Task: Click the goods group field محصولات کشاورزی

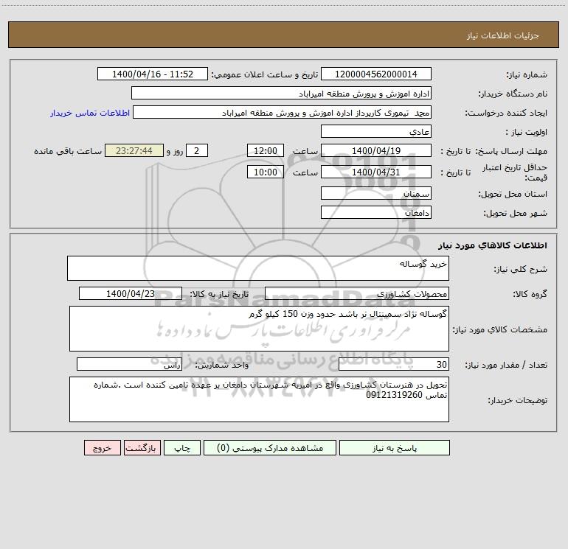Action: click(357, 293)
